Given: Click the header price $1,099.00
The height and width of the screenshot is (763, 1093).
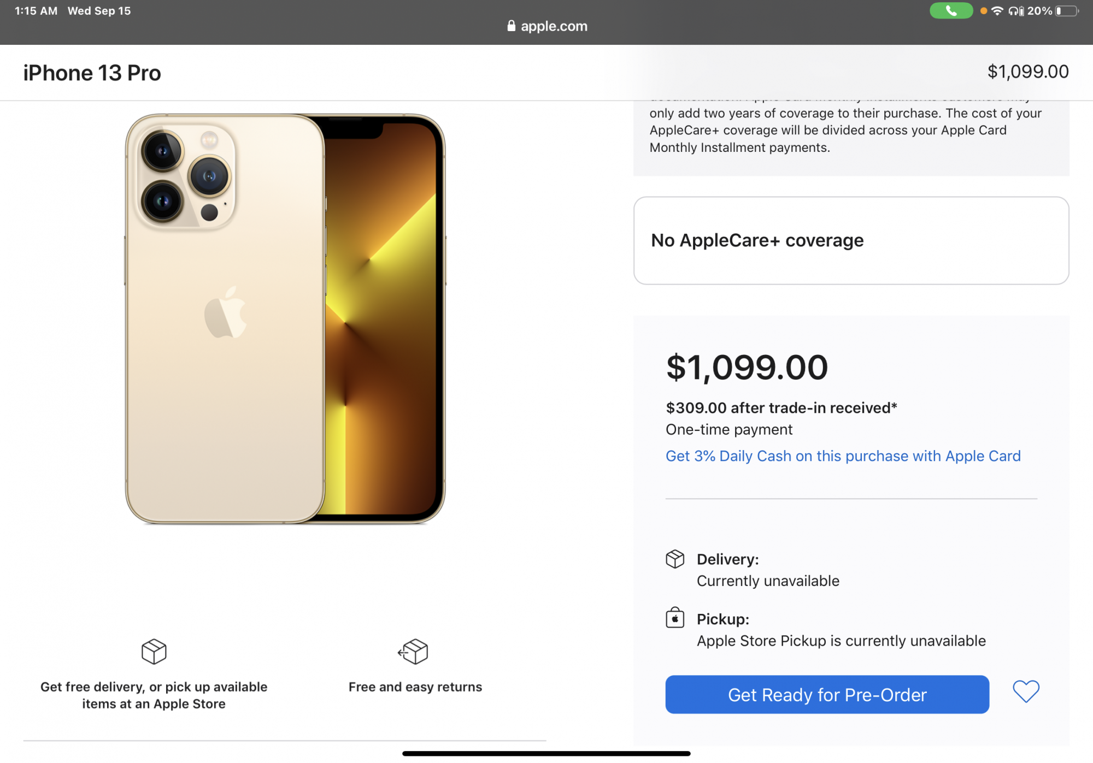Looking at the screenshot, I should pyautogui.click(x=1028, y=72).
